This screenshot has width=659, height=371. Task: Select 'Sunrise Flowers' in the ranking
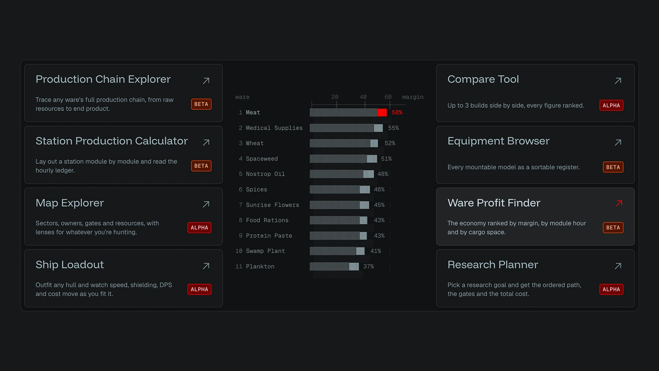tap(272, 205)
